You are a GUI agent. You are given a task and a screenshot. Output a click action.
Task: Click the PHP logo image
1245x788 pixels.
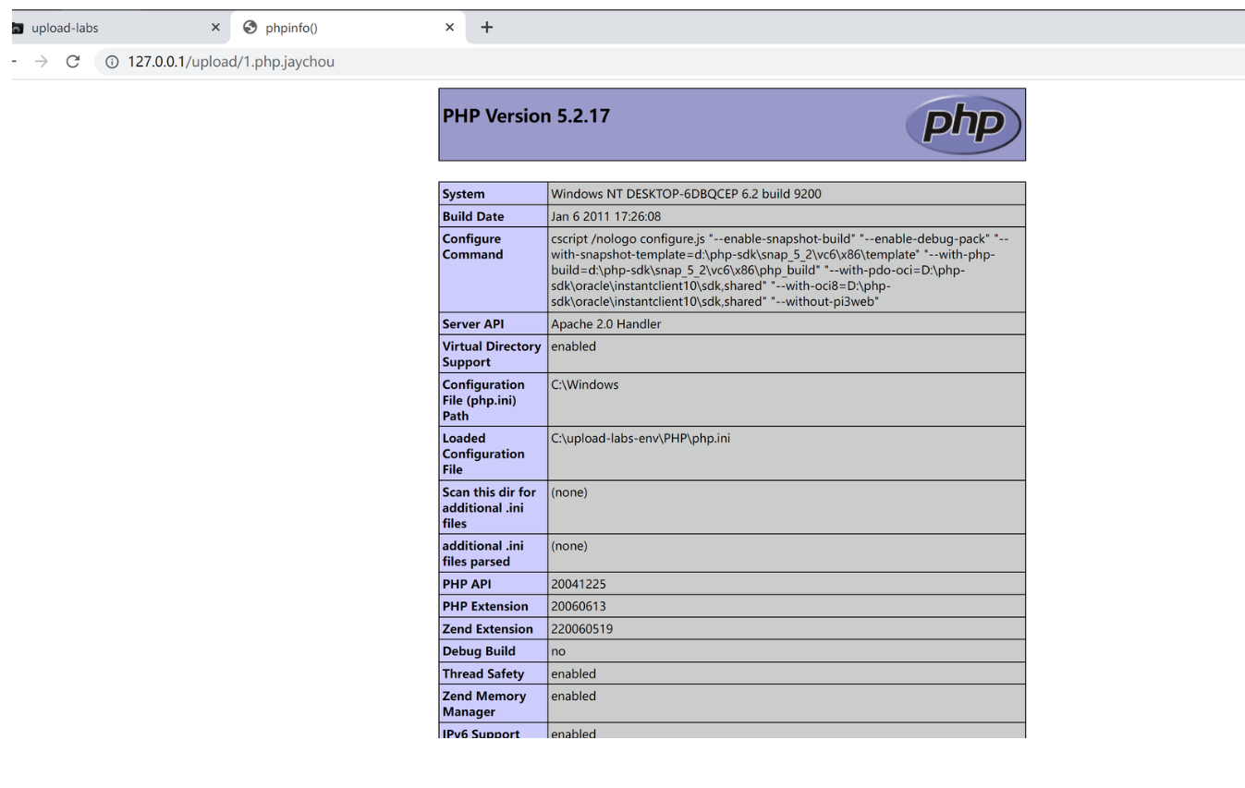(x=964, y=125)
